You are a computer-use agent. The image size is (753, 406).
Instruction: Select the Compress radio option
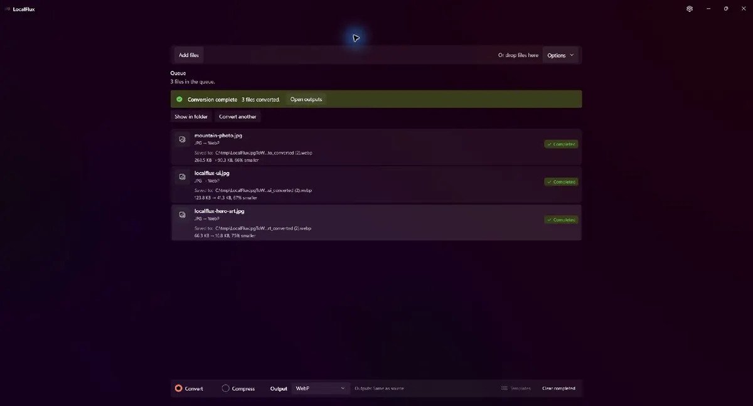pyautogui.click(x=238, y=388)
